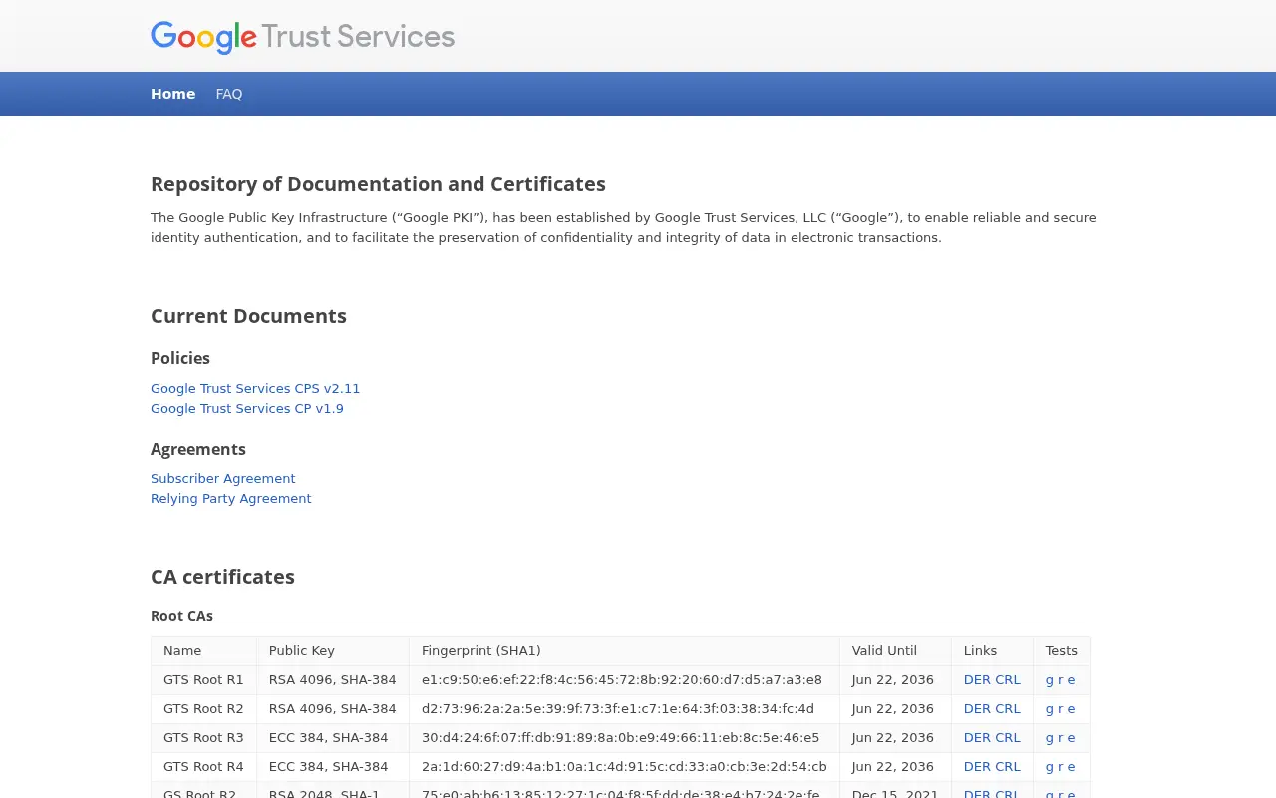Image resolution: width=1276 pixels, height=798 pixels.
Task: Click fingerprint starting d2:73:96:2a
Action: [618, 709]
